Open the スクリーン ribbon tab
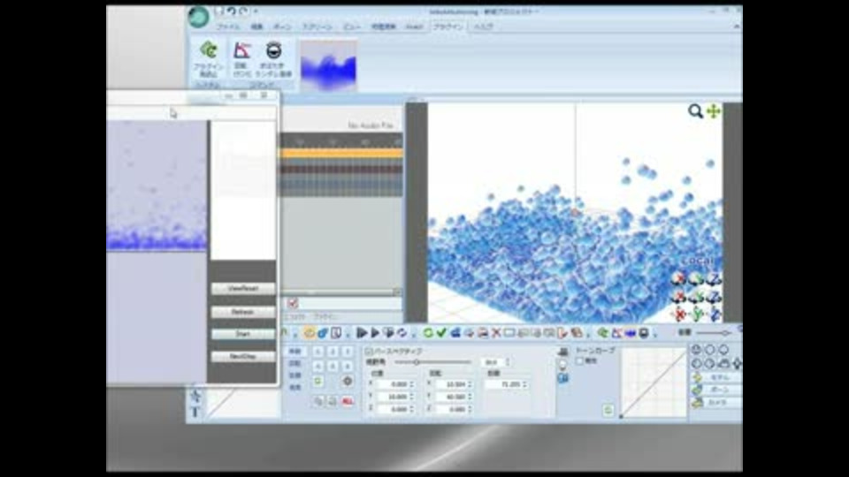Screen dimensions: 849x477 317,26
